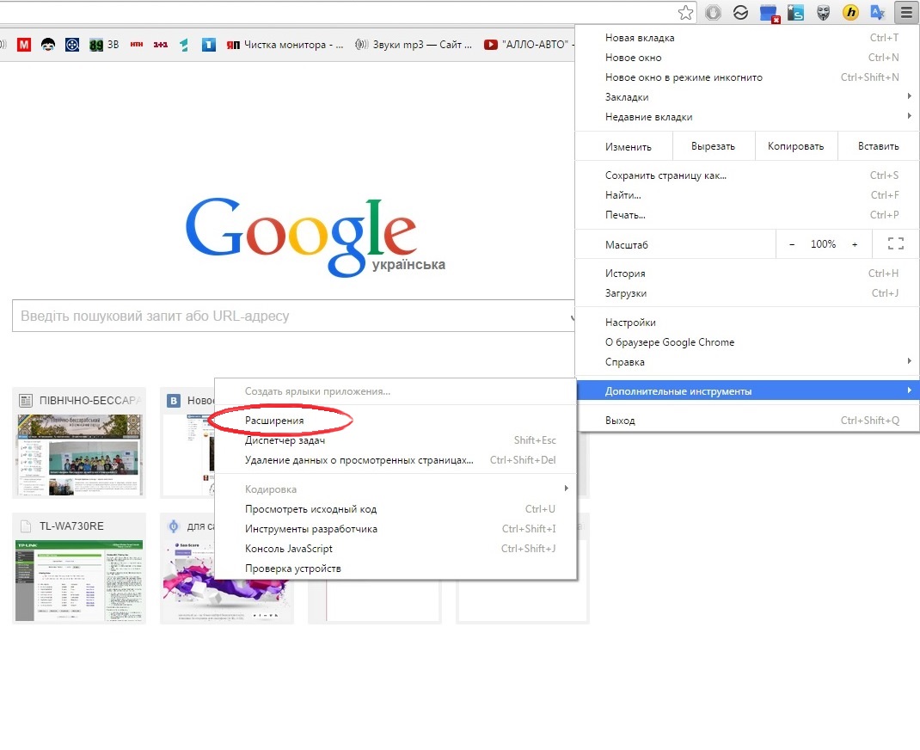Open Настройки from the menu
920x750 pixels.
747,323
